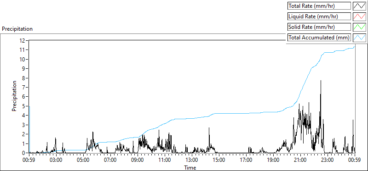Click the '07:00' time axis tick label
The width and height of the screenshot is (368, 171).
(x=110, y=160)
